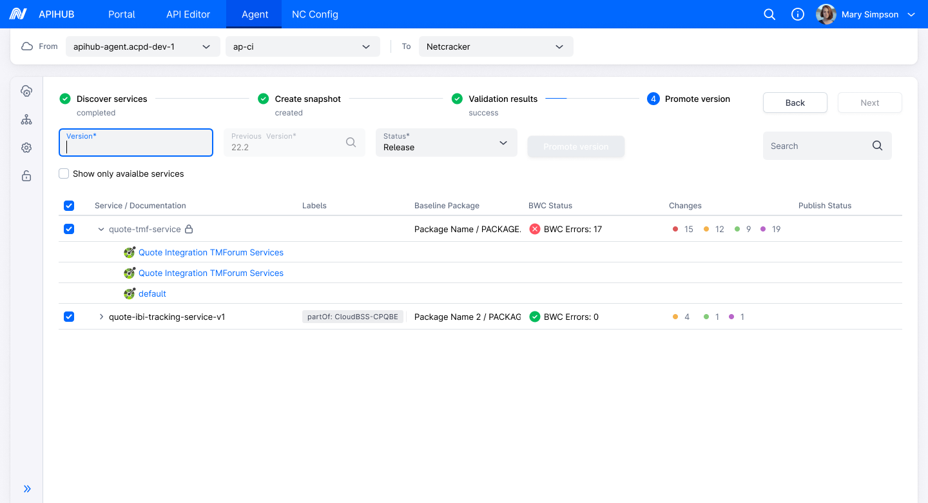Click the green BWC Errors: 0 status icon

coord(534,317)
